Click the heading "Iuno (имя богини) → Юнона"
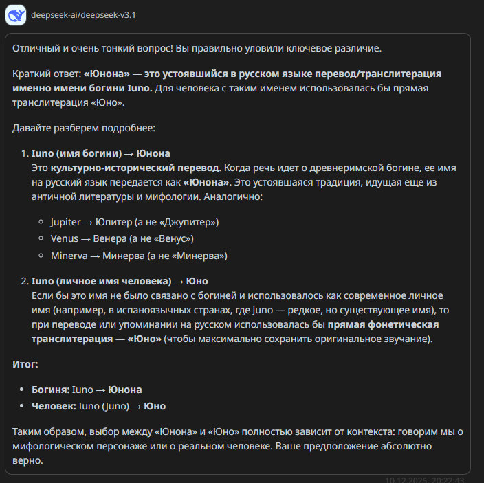Screen dimensions: 484x483 click(x=101, y=153)
